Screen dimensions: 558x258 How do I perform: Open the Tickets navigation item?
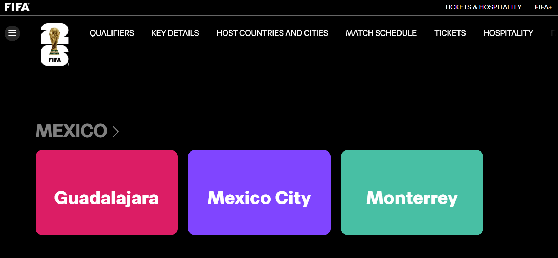(x=450, y=33)
